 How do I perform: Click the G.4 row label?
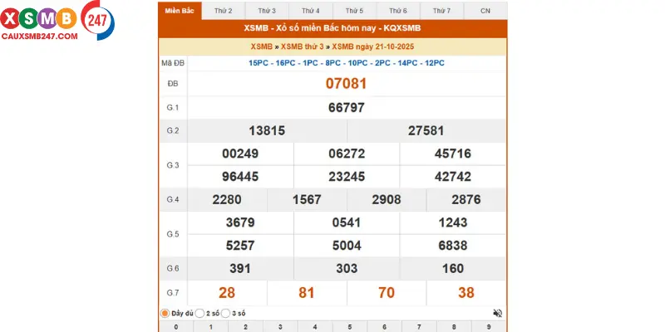[173, 200]
